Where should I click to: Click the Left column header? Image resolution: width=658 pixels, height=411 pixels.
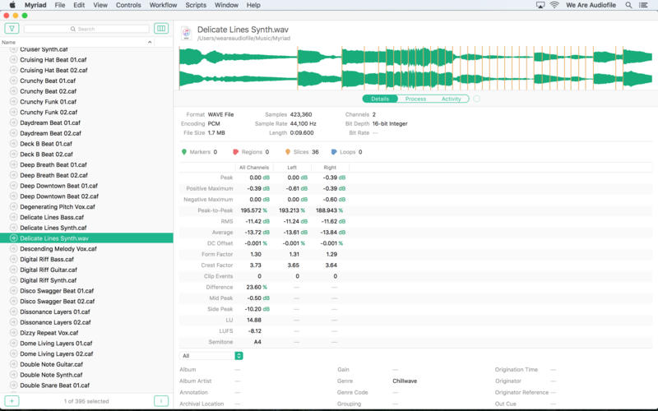292,168
